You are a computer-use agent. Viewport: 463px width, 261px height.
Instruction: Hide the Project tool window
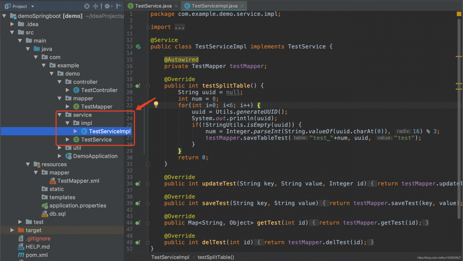[119, 6]
